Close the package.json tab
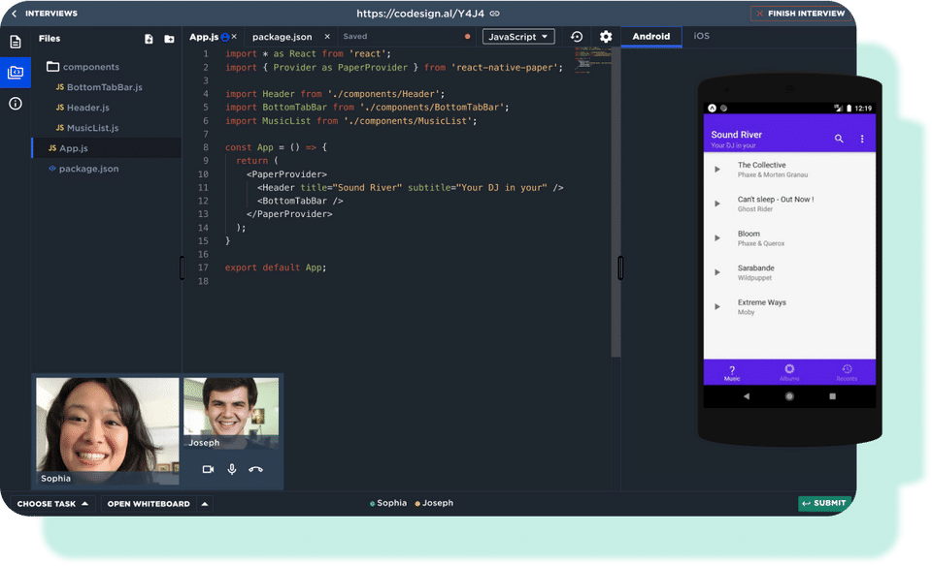932x566 pixels. [327, 37]
